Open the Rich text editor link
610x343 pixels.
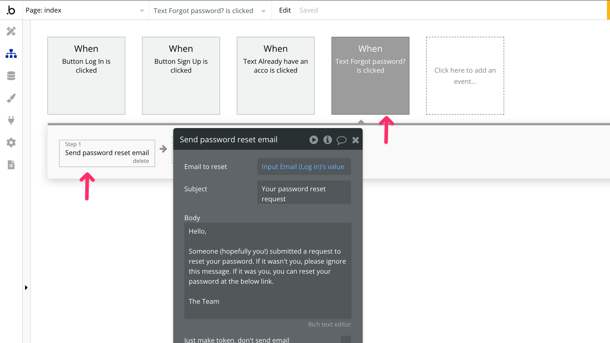329,324
